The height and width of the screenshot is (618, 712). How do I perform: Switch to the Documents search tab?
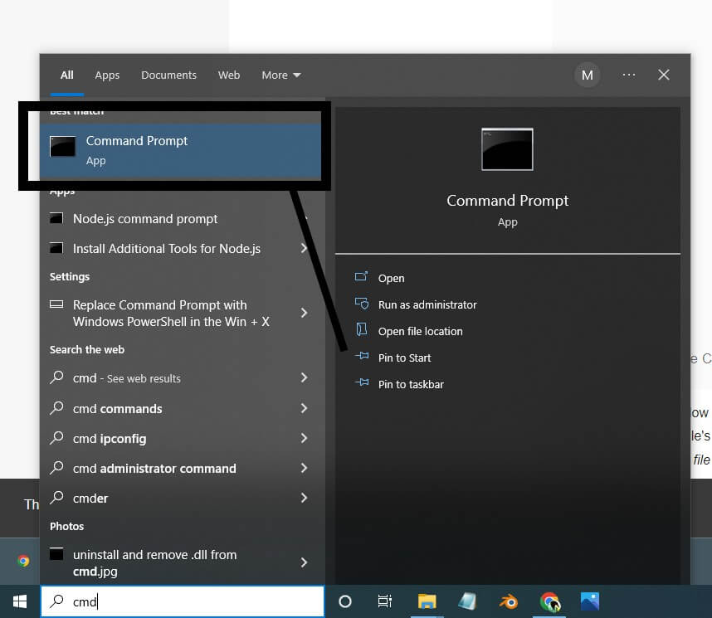pyautogui.click(x=169, y=75)
